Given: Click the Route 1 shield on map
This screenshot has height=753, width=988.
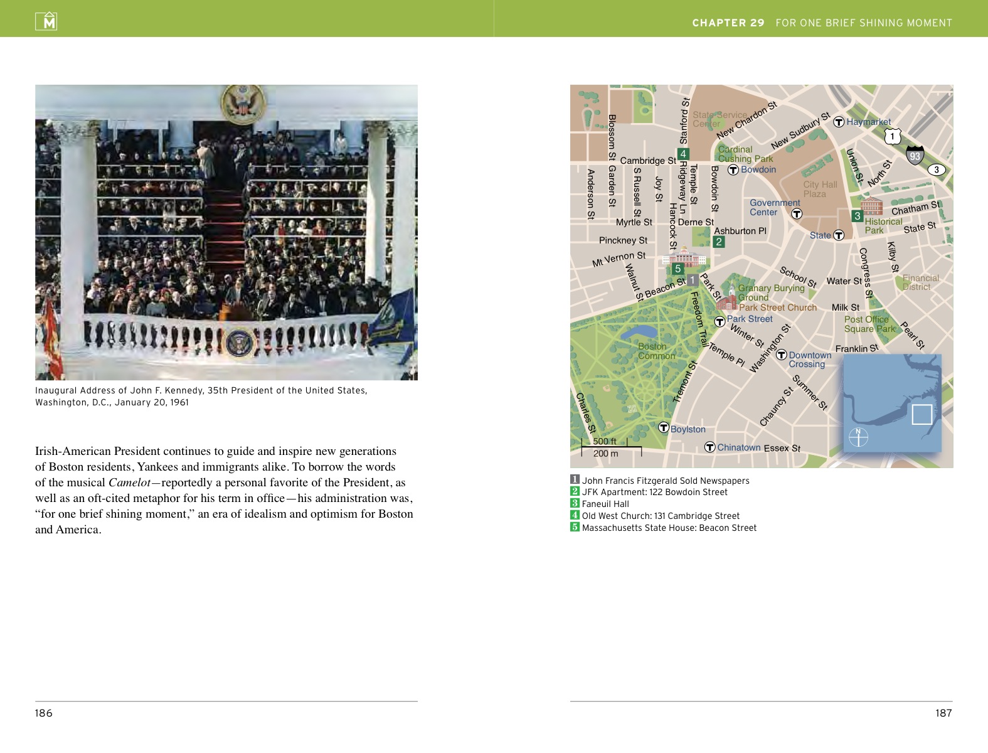Looking at the screenshot, I should click(x=893, y=136).
